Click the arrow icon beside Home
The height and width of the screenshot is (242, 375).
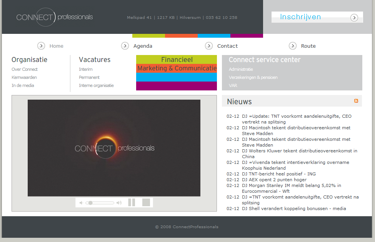(41, 46)
